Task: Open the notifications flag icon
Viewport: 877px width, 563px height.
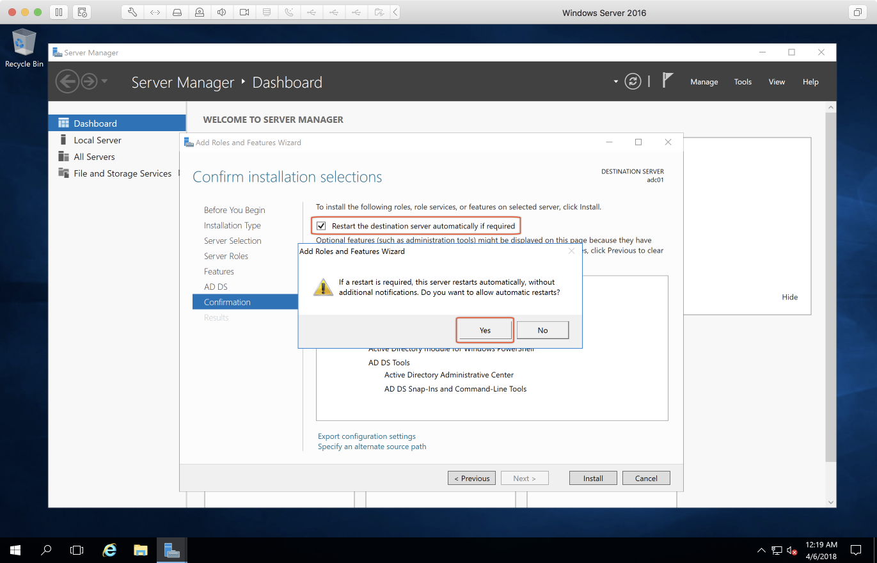Action: (x=667, y=81)
